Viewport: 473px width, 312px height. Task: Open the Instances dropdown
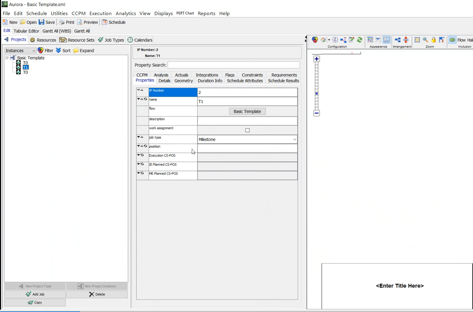(20, 51)
